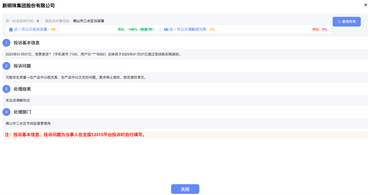Click the step 2 circle for 投诉问题
This screenshot has width=371, height=195.
[x=7, y=66]
